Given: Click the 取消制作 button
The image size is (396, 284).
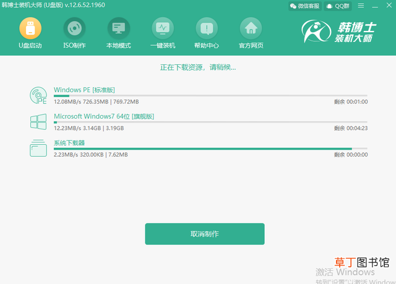Looking at the screenshot, I should [205, 234].
